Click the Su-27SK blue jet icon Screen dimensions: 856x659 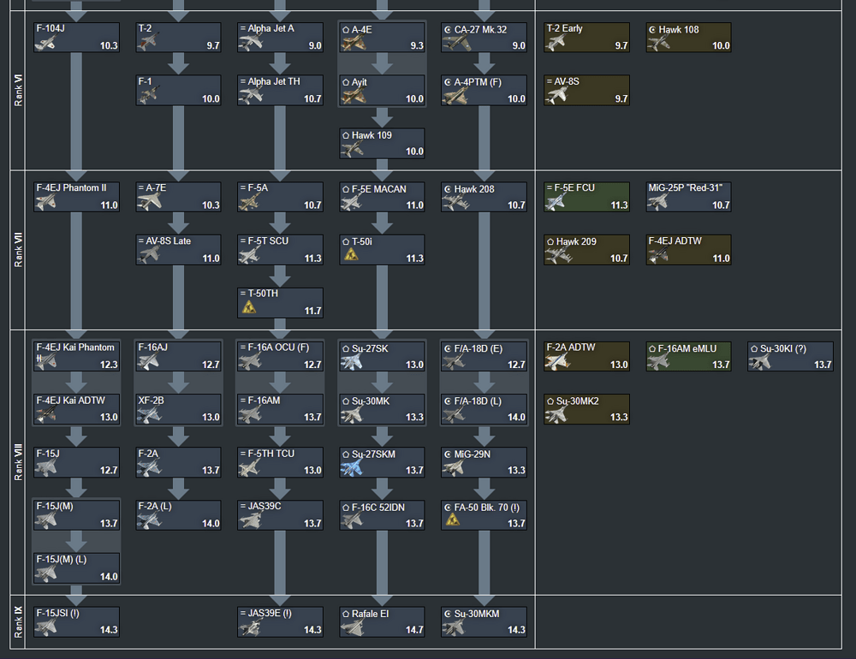[x=351, y=362]
